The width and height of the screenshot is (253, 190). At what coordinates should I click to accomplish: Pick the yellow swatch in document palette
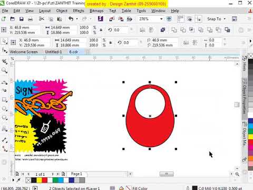40,180
